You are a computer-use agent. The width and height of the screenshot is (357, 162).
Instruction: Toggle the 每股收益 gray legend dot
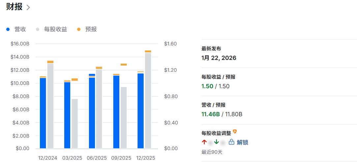click(x=38, y=29)
